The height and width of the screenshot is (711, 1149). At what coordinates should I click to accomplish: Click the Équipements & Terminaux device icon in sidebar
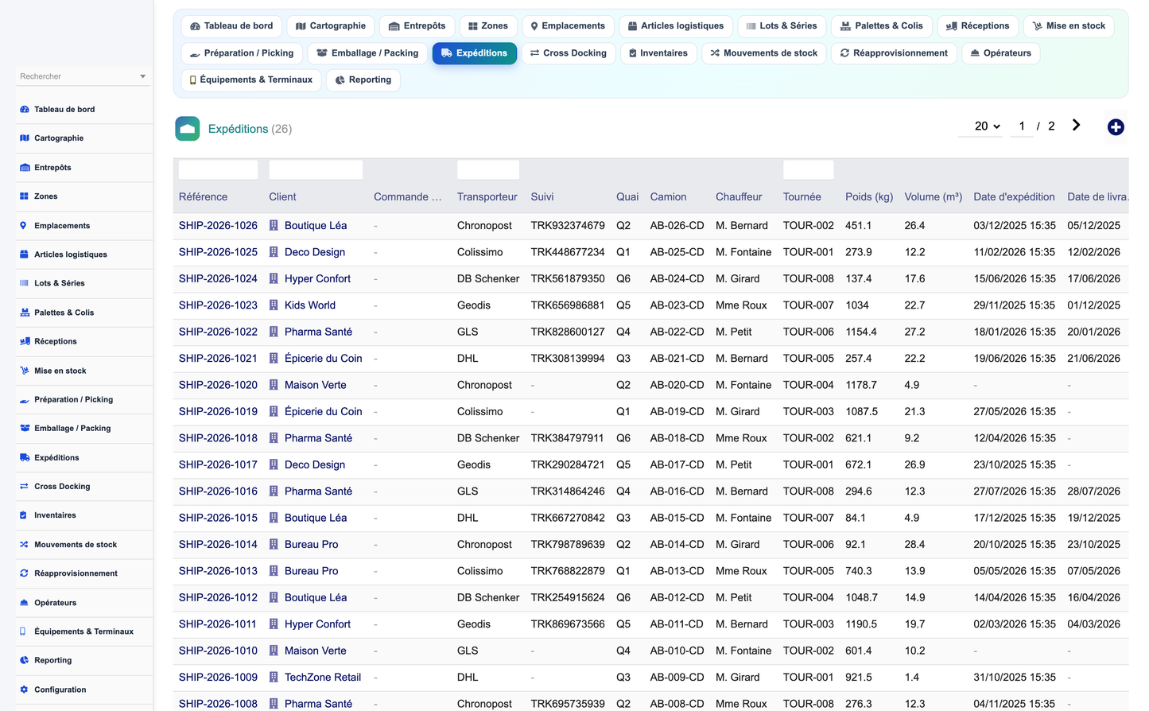click(x=24, y=631)
